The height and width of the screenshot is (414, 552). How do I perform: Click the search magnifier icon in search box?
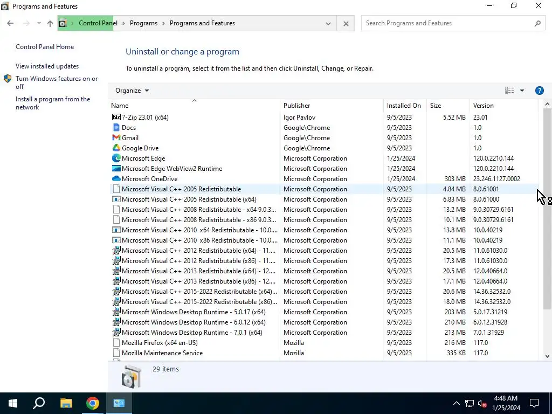pyautogui.click(x=537, y=23)
